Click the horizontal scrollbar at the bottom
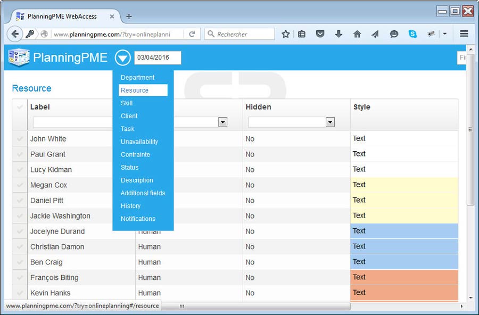Screen dimensions: 479x315 coord(255,306)
